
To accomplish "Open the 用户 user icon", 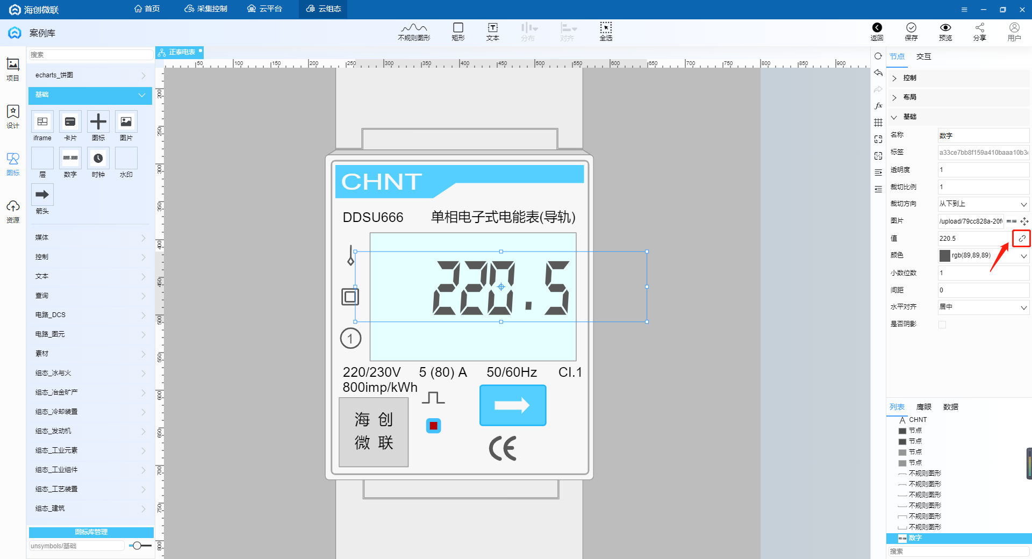I will click(x=1014, y=32).
